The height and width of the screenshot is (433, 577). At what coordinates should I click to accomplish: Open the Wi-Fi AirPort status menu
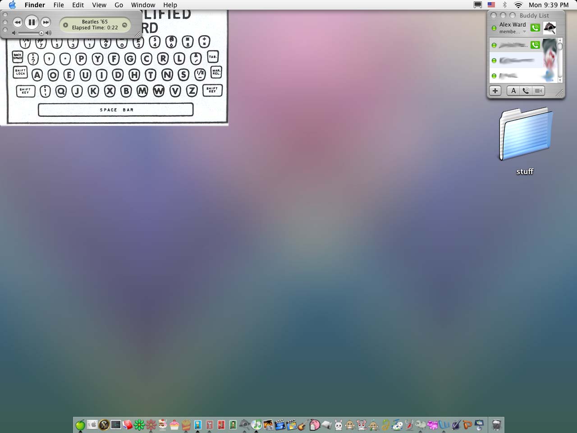(518, 5)
